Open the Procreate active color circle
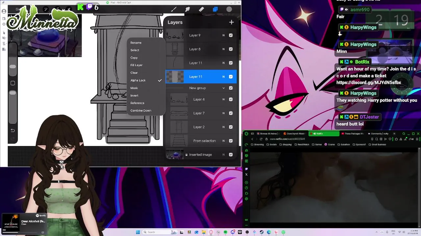 point(229,9)
